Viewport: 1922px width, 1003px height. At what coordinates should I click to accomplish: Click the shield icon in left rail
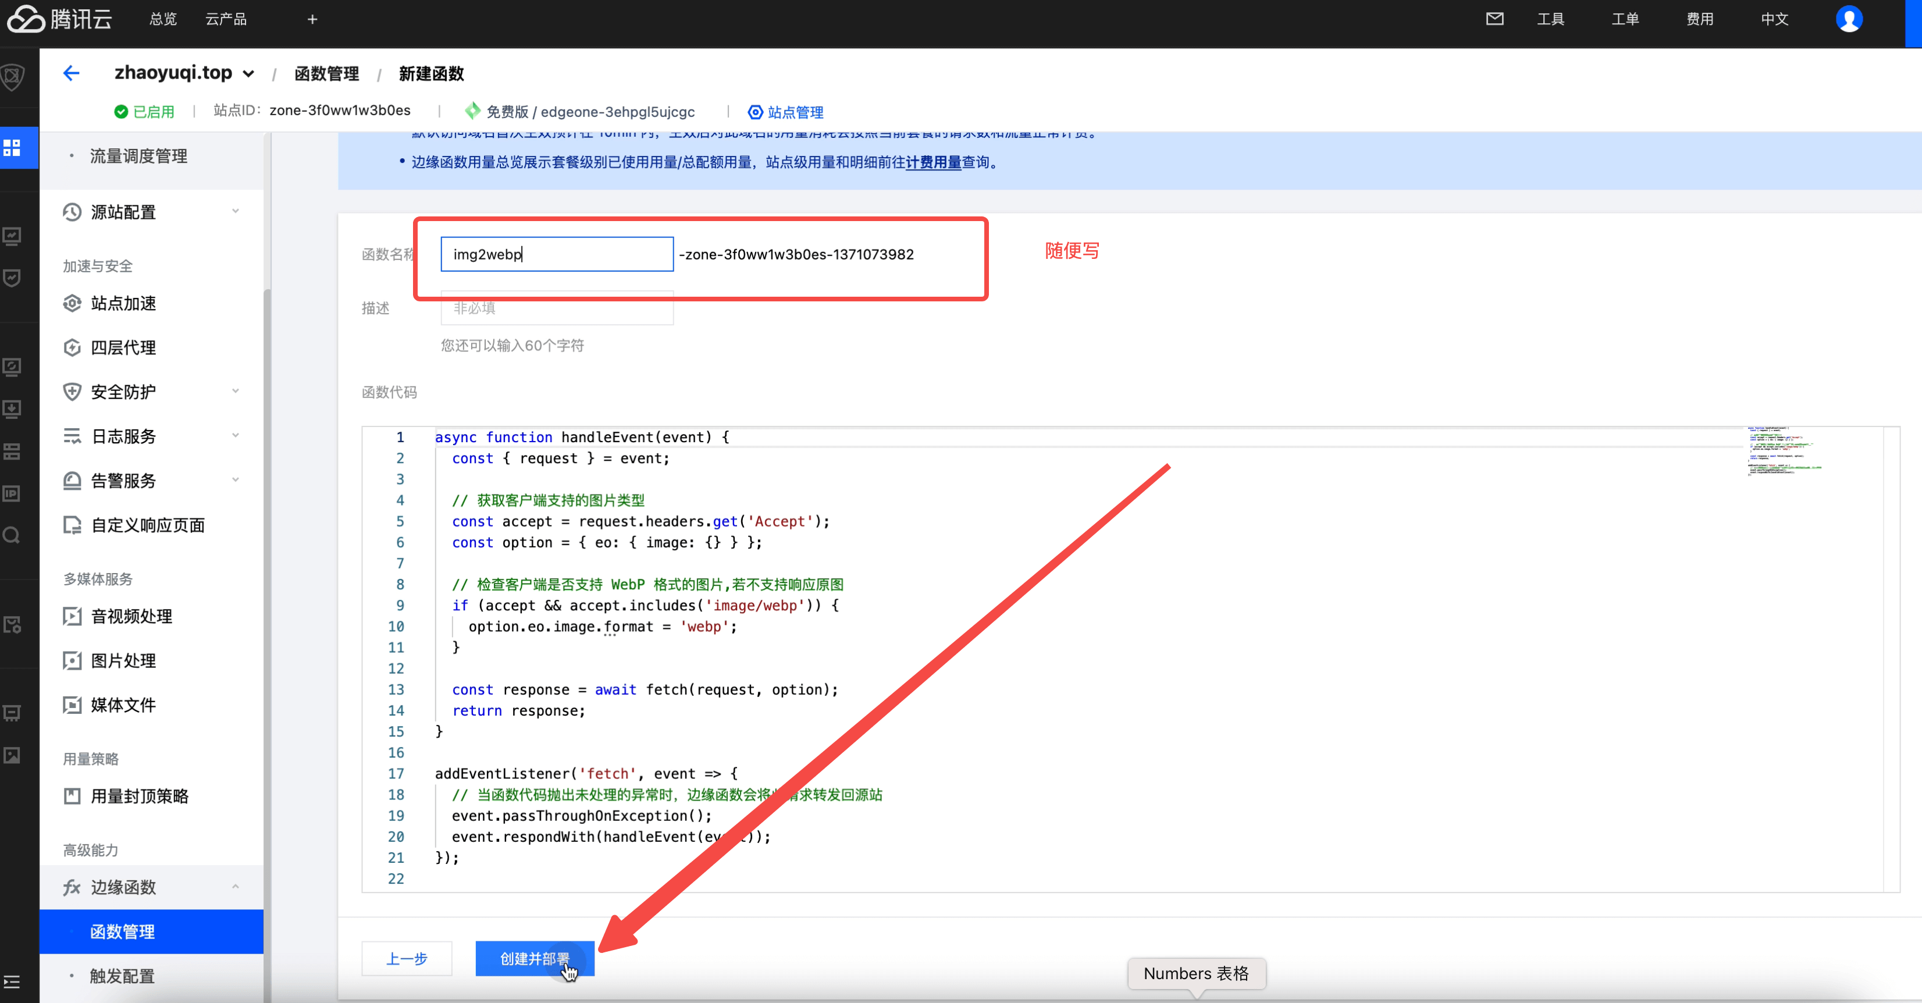[13, 77]
